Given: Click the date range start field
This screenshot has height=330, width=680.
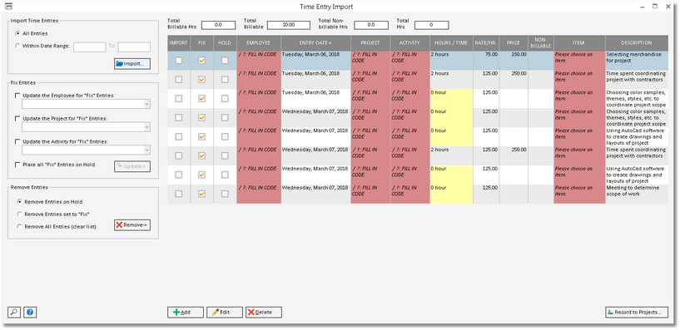Looking at the screenshot, I should 89,47.
